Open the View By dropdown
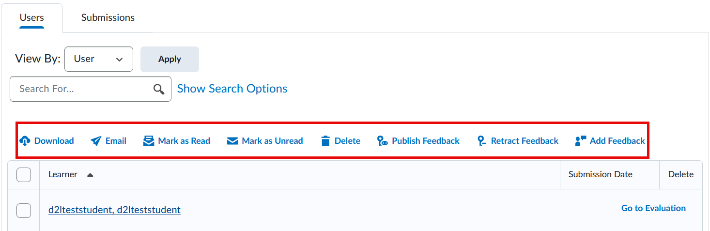The height and width of the screenshot is (231, 710). (98, 59)
